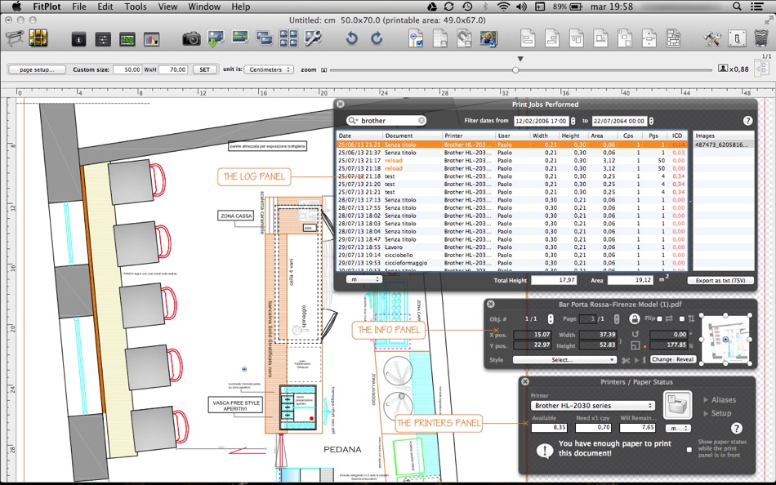Open the Brother HL-2030 series printer dropdown

pos(593,405)
